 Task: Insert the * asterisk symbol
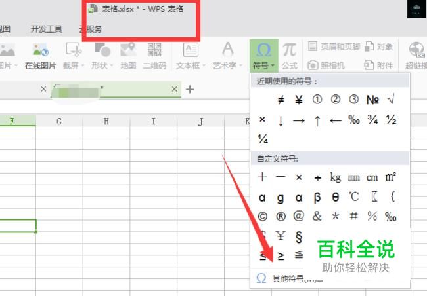pyautogui.click(x=336, y=216)
